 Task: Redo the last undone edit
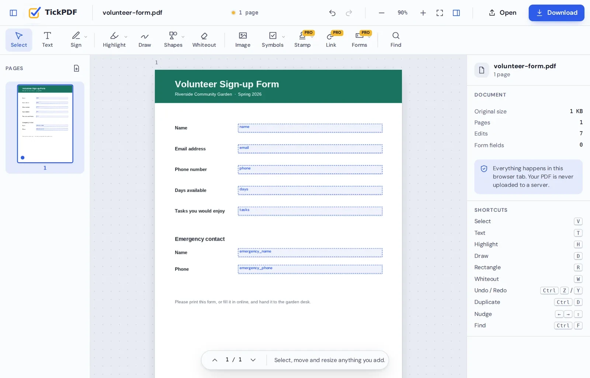click(349, 13)
